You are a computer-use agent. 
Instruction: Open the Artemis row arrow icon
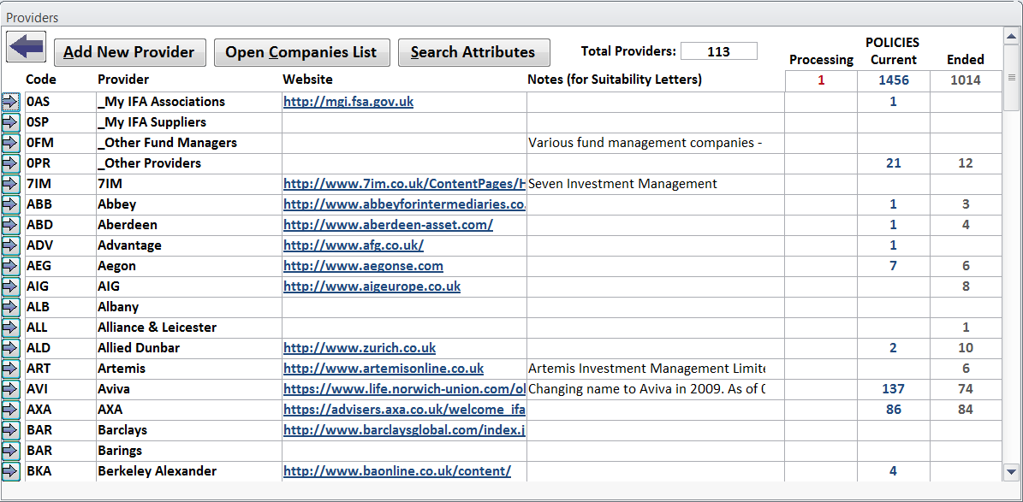pyautogui.click(x=12, y=369)
